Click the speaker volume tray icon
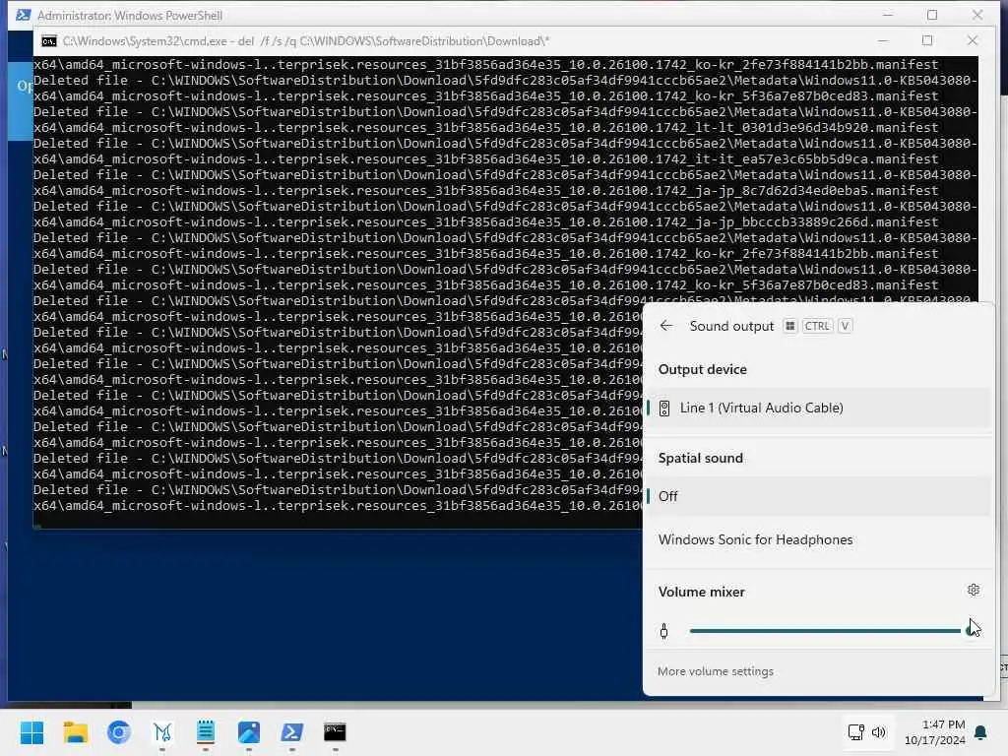 (x=879, y=732)
